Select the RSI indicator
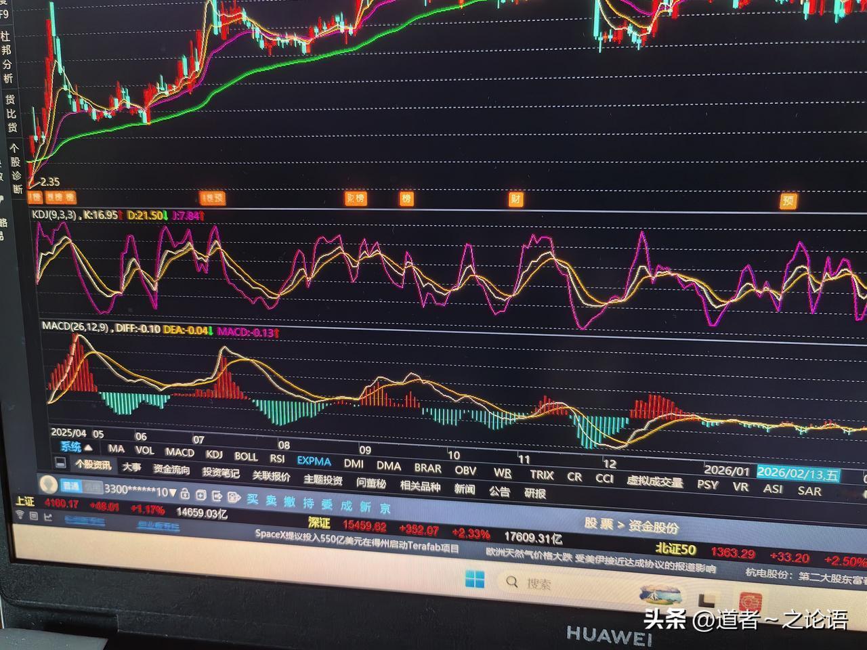The width and height of the screenshot is (867, 650). 278,458
